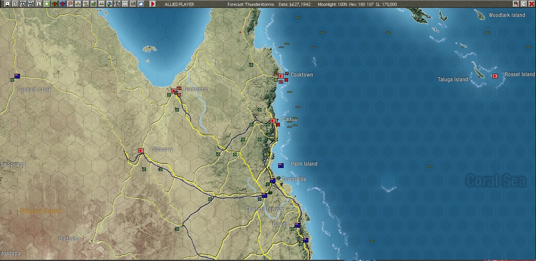Click the ships on green background icon
The width and height of the screenshot is (536, 261).
pyautogui.click(x=101, y=4)
